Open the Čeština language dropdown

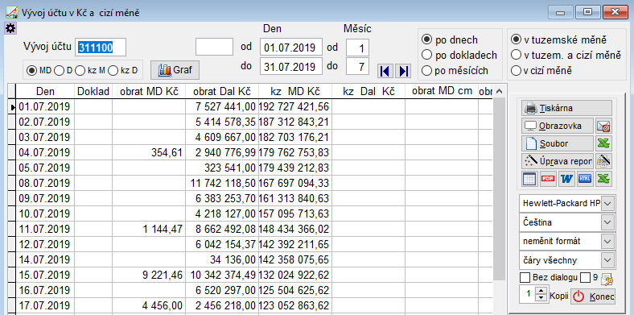607,222
